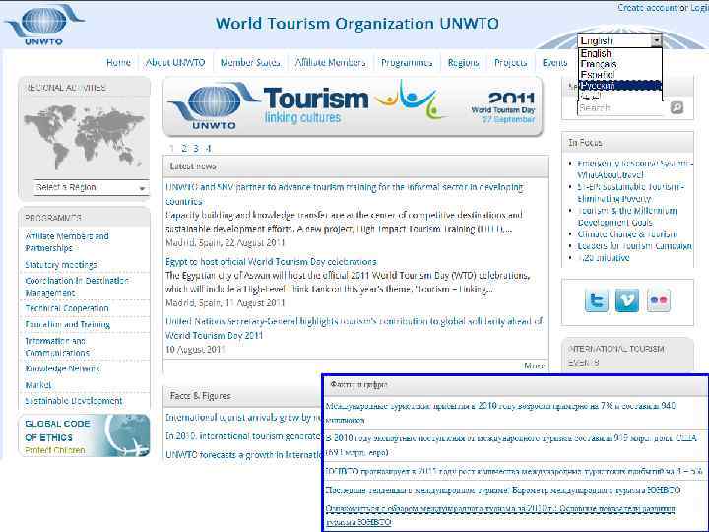This screenshot has width=709, height=532.
Task: Click the Global Code of Ethics banner
Action: point(84,435)
